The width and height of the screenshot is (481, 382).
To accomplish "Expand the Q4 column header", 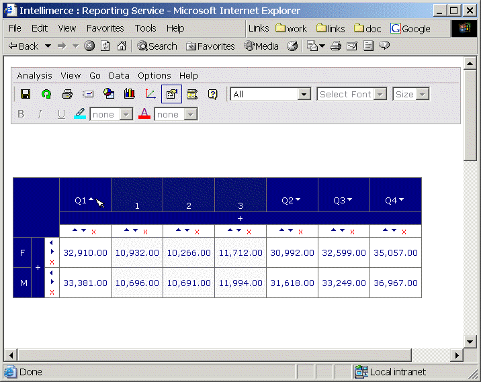I will [x=402, y=199].
